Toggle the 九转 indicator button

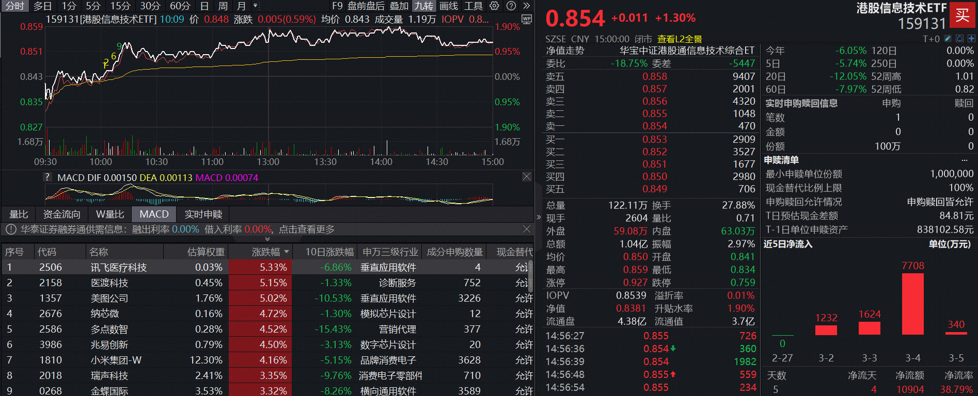(x=424, y=6)
